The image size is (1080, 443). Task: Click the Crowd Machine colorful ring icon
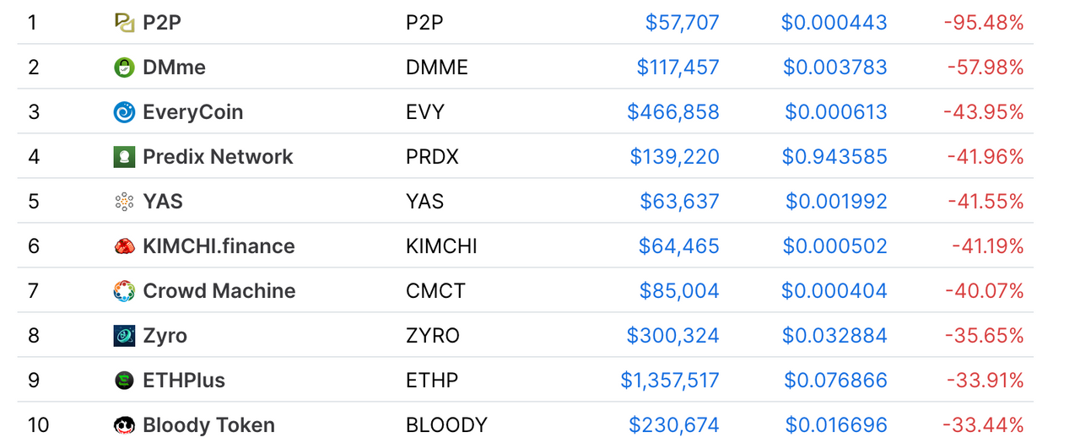pos(124,291)
